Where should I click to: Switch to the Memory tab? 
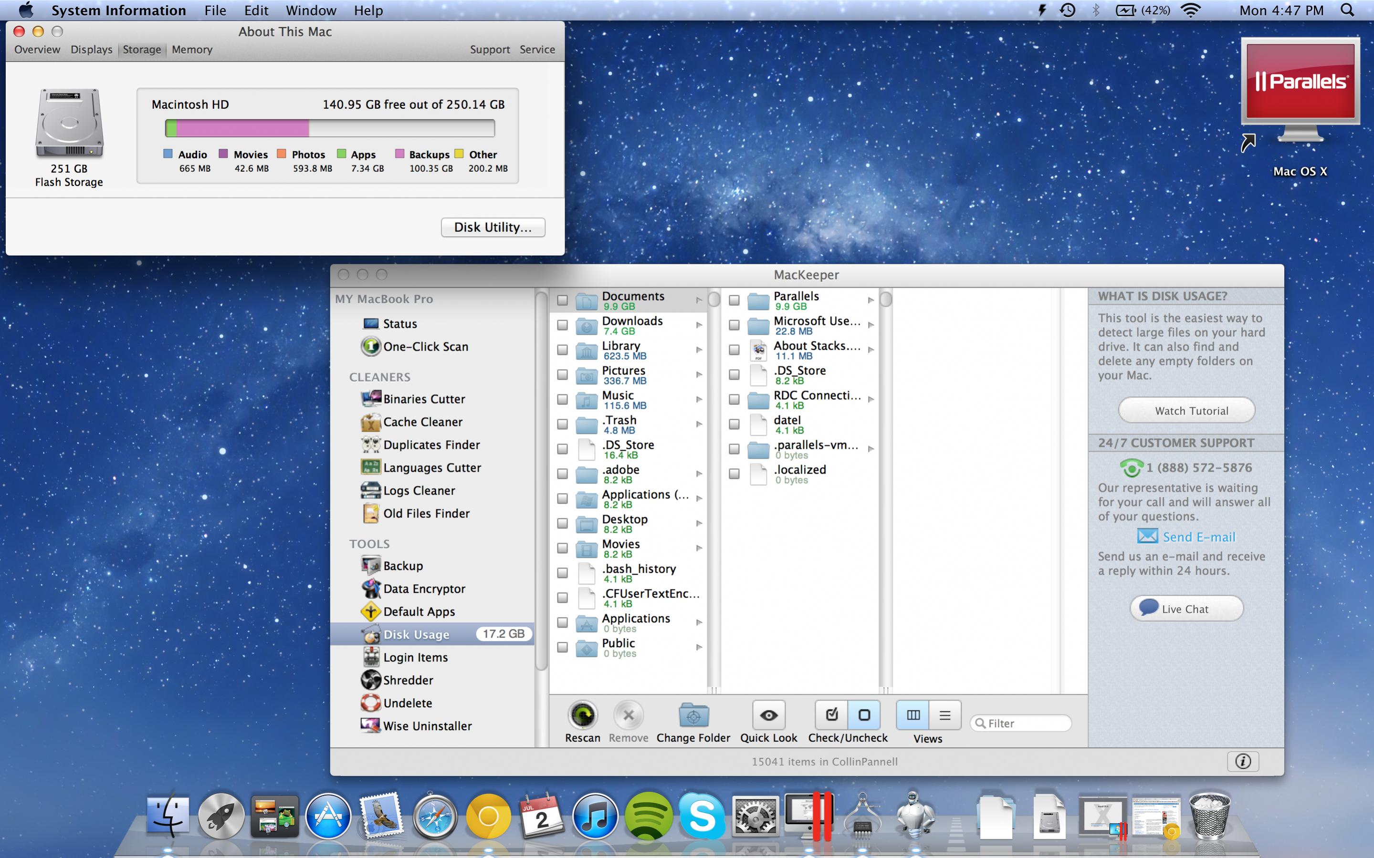pos(192,50)
